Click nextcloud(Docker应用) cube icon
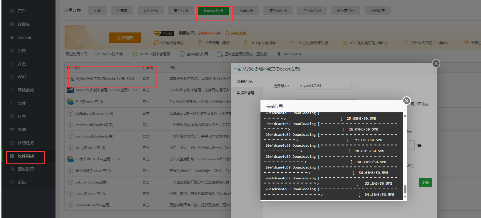481x218 pixels. [x=70, y=125]
